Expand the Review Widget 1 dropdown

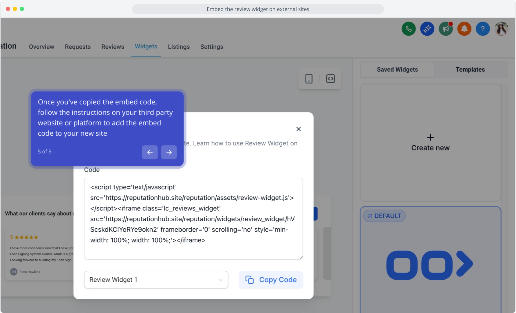coord(156,280)
